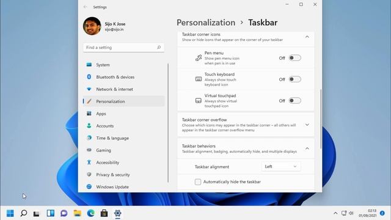Turn on the Touch keyboard toggle
This screenshot has width=391, height=220.
(294, 79)
